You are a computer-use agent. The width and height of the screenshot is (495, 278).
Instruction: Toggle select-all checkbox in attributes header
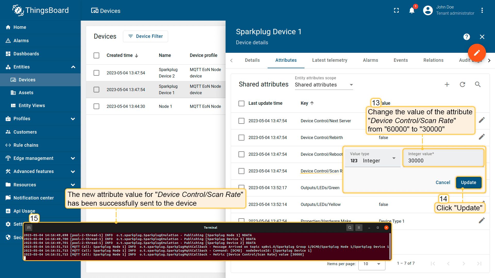point(241,103)
